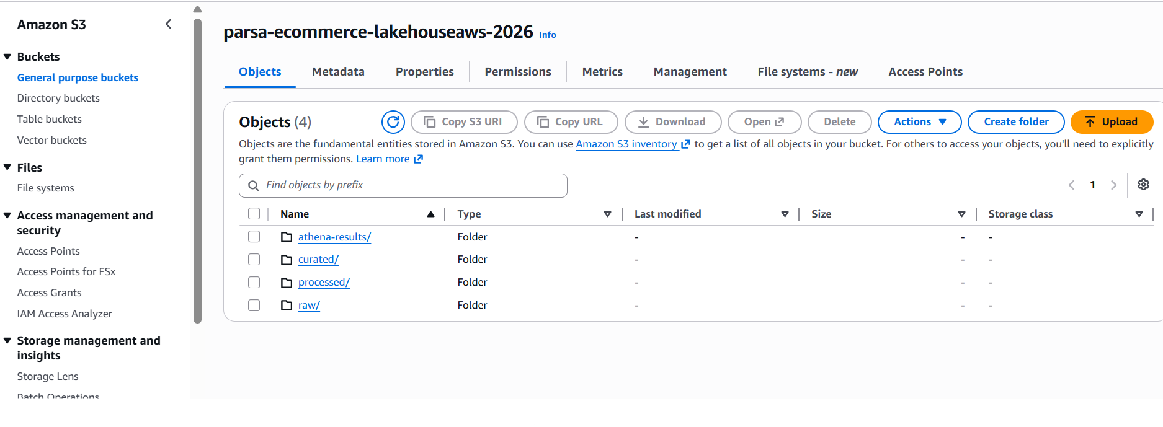This screenshot has width=1163, height=427.
Task: Open the Access Points tab
Action: tap(925, 72)
